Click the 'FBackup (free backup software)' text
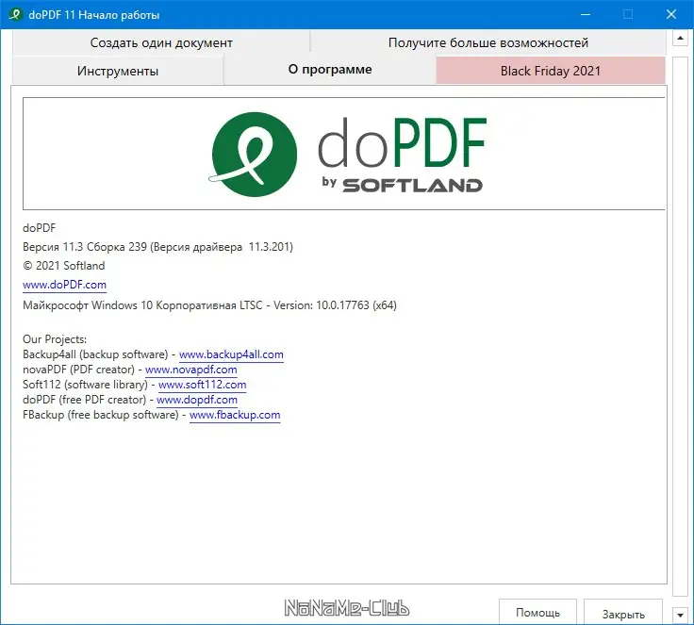Screen dimensions: 694x625 101,415
